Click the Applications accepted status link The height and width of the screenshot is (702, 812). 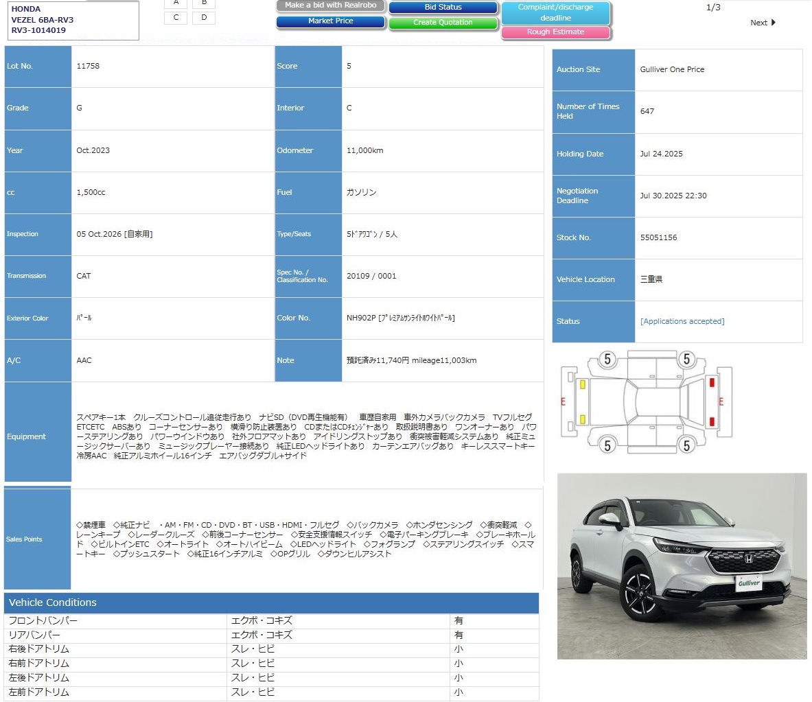pyautogui.click(x=682, y=321)
